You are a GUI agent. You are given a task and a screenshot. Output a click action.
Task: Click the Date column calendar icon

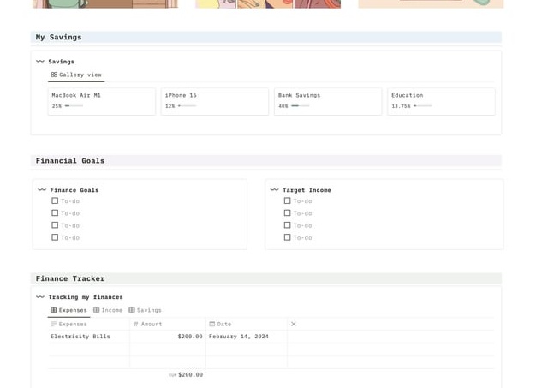pyautogui.click(x=212, y=324)
